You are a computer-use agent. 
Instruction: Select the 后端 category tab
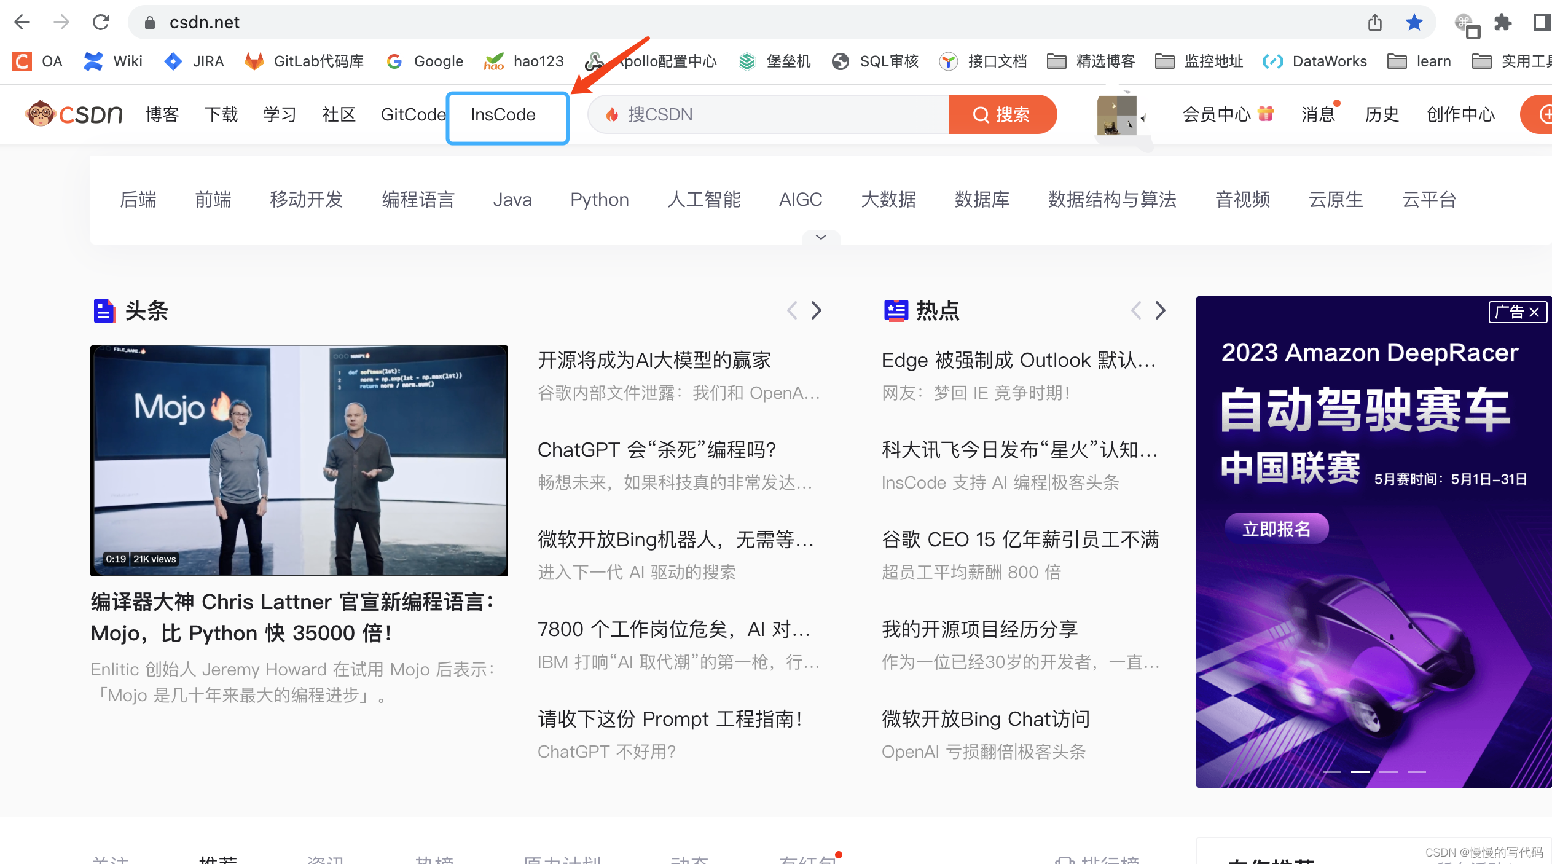point(138,200)
